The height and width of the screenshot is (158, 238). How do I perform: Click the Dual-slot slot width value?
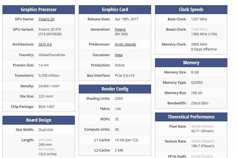pos(46,130)
